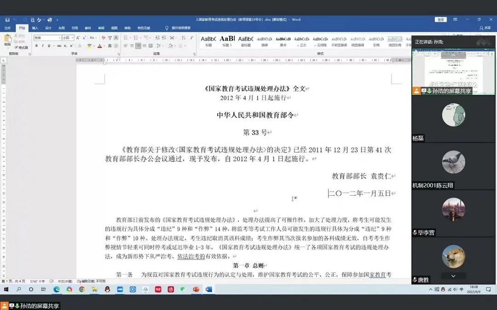Click the multilevel list icon
This screenshot has width=497, height=310.
click(146, 38)
